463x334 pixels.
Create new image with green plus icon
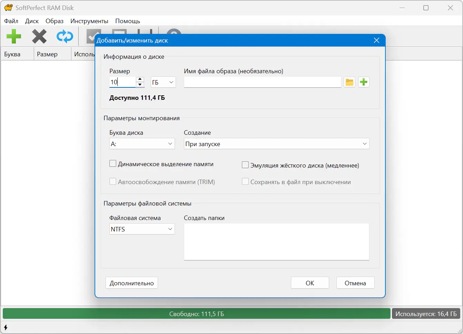(364, 82)
